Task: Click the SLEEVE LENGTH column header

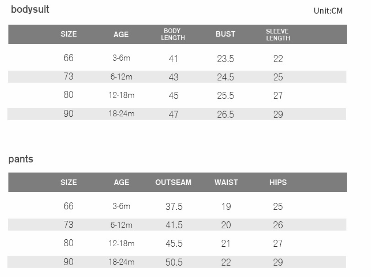Action: 278,35
